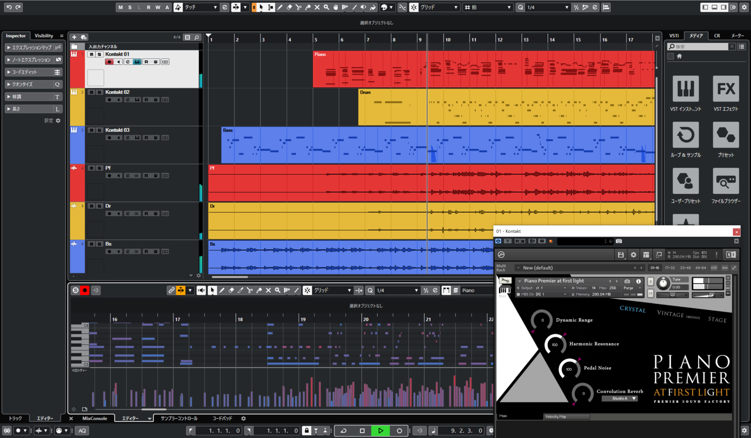Open snap type グリッド dropdown in main toolbar
751x438 pixels.
tap(439, 7)
